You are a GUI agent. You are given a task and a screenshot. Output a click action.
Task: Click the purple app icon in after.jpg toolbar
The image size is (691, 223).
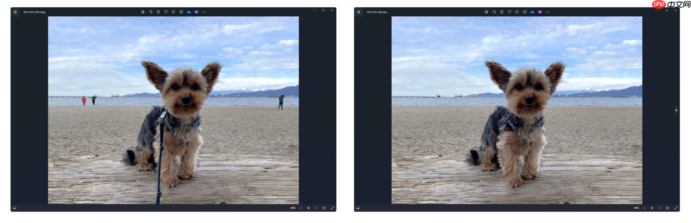point(540,12)
